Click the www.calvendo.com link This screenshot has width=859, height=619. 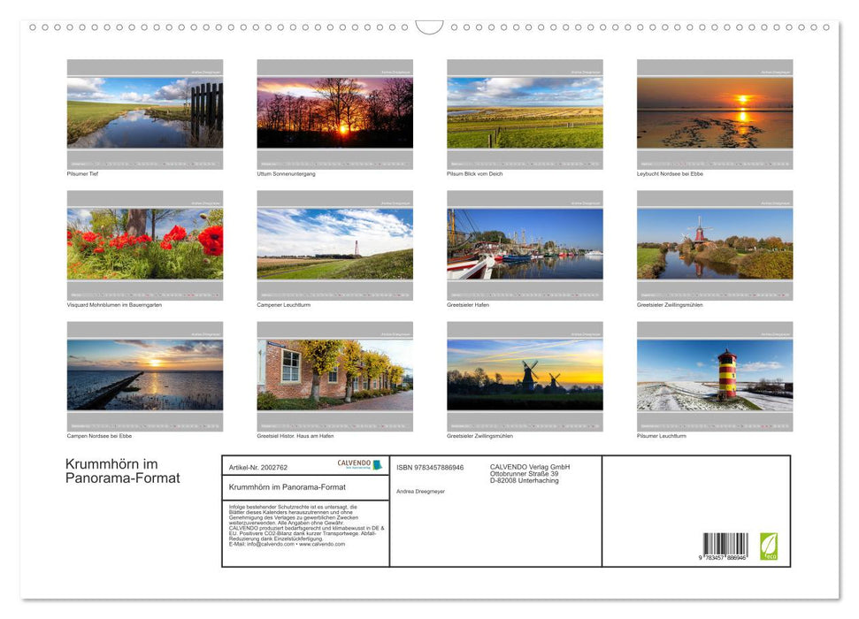(324, 542)
